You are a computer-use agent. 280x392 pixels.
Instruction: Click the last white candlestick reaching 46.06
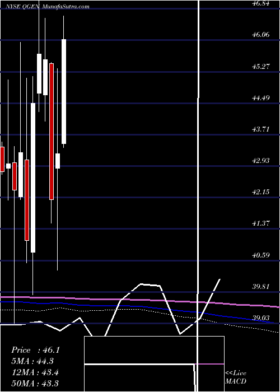coord(64,91)
